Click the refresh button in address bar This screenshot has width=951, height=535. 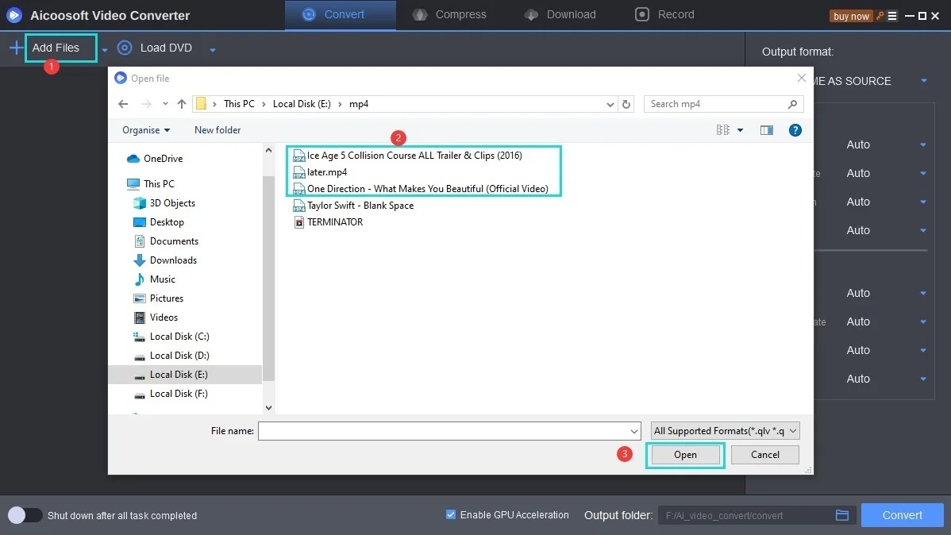tap(627, 104)
